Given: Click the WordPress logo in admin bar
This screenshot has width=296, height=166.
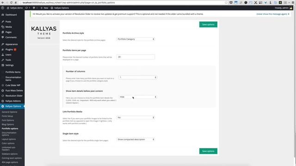Looking at the screenshot, I should pyautogui.click(x=2, y=8).
